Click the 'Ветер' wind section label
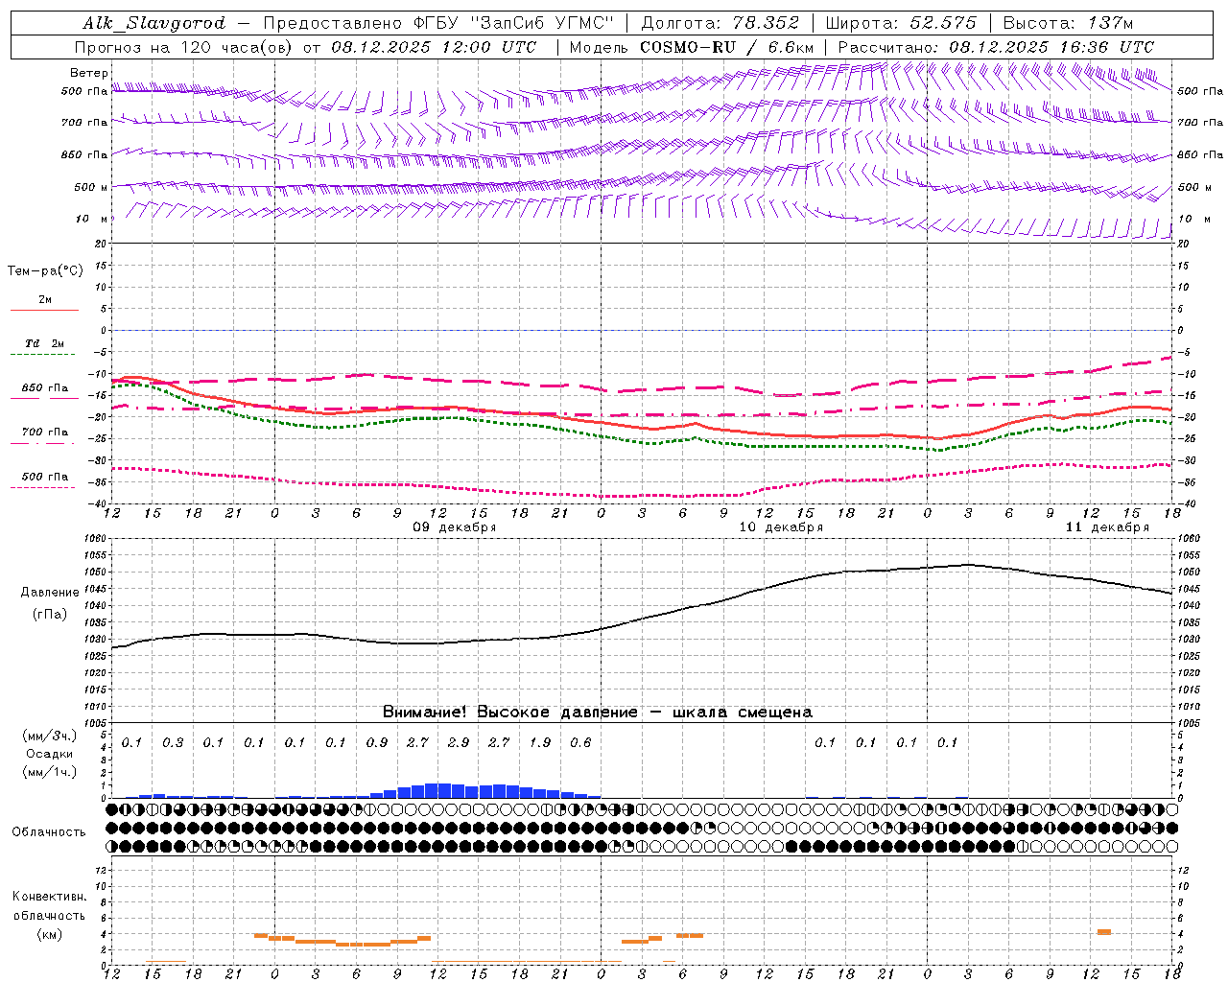This screenshot has width=1228, height=982. [89, 73]
